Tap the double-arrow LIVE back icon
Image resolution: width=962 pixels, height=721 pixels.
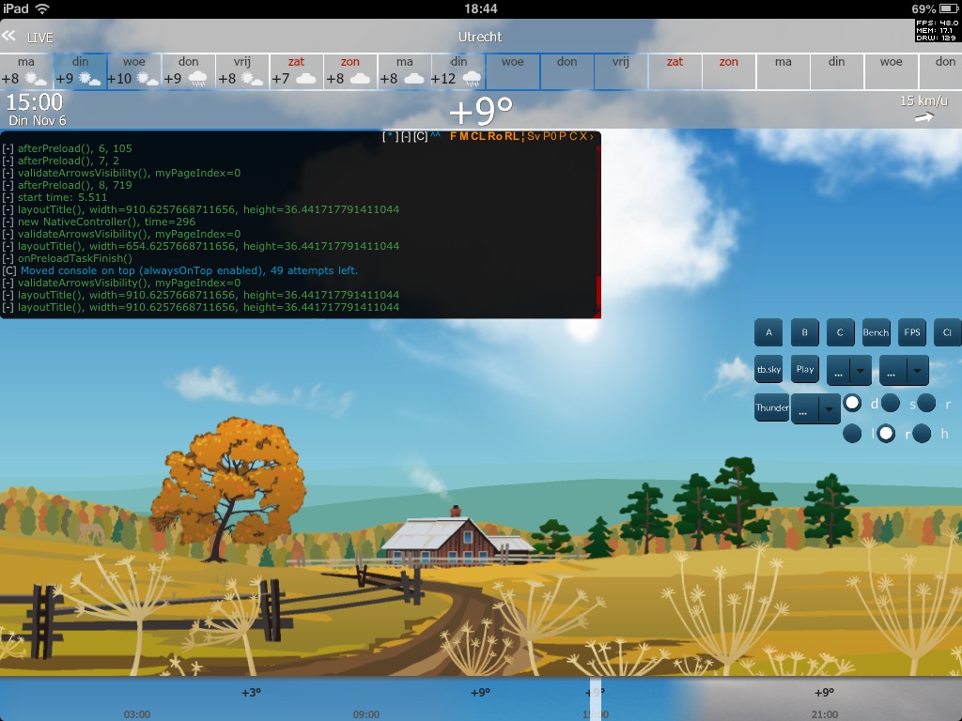pyautogui.click(x=9, y=37)
